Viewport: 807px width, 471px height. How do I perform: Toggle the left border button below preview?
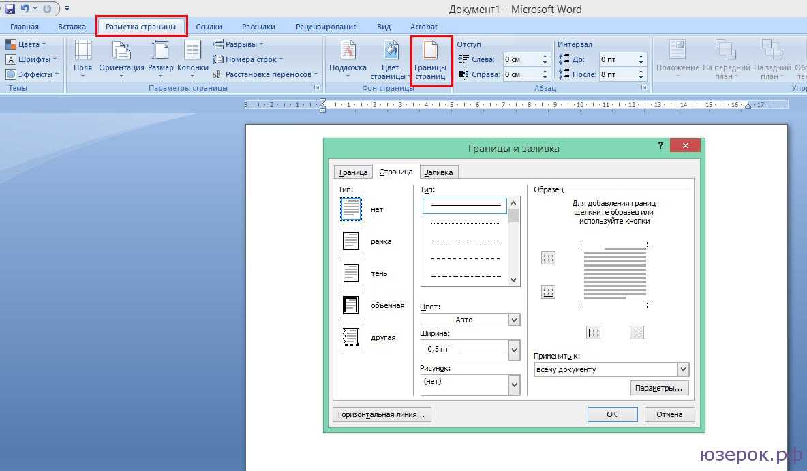(594, 333)
